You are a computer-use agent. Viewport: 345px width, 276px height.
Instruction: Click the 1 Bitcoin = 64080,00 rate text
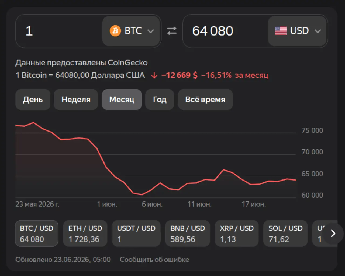(80, 75)
